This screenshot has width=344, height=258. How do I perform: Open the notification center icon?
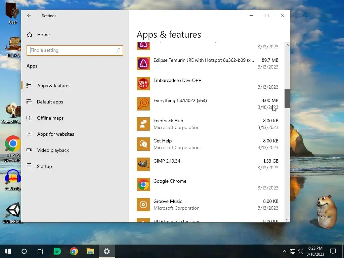coord(333,251)
